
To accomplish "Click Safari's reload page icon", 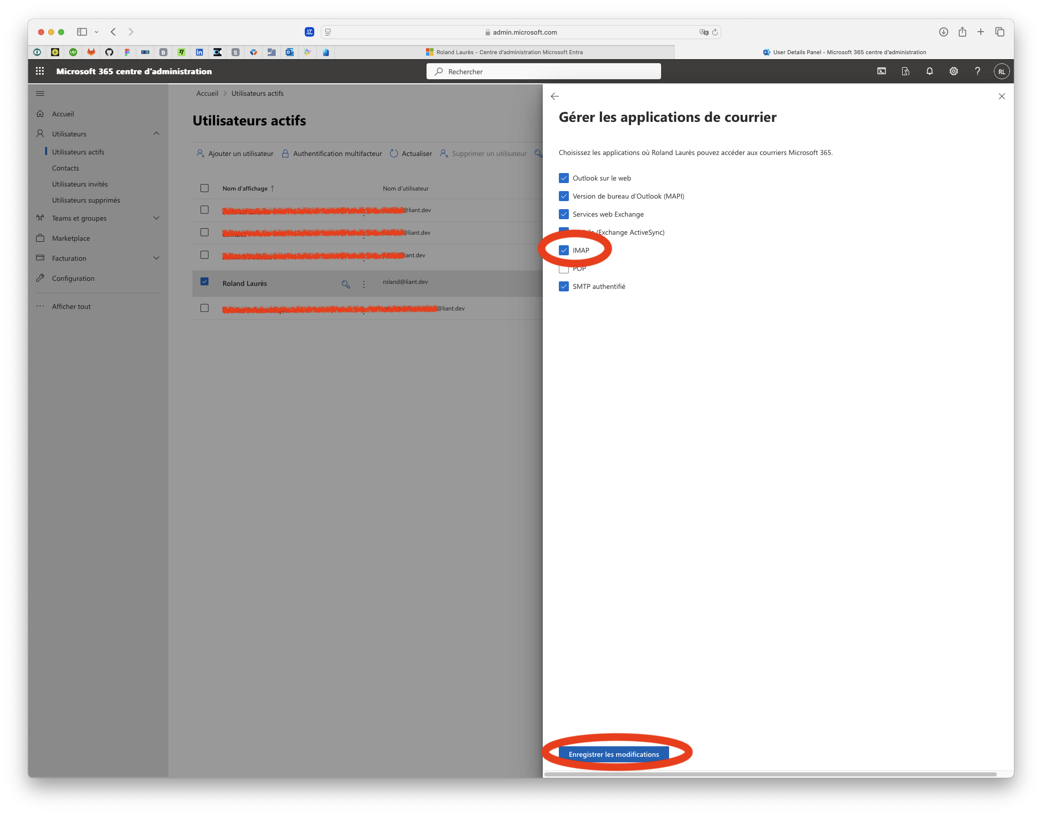I will (x=715, y=32).
